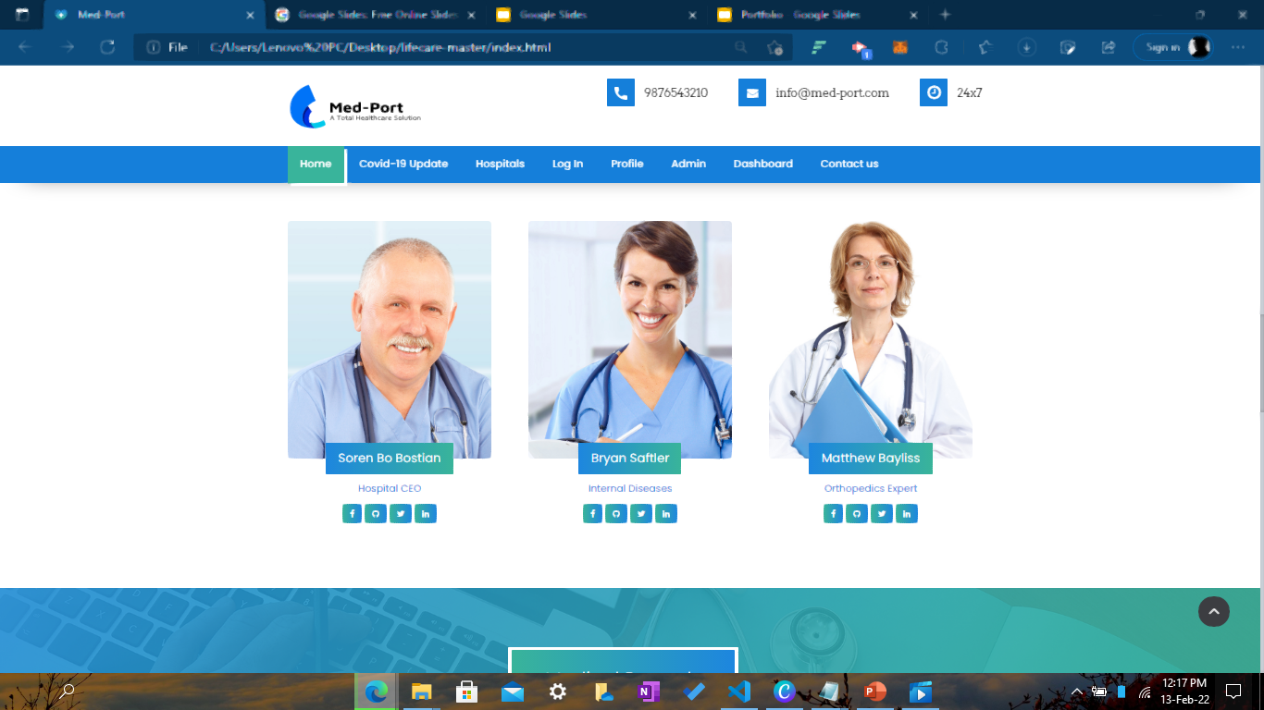The image size is (1264, 710).
Task: Open OneNote from the taskbar
Action: pos(649,692)
